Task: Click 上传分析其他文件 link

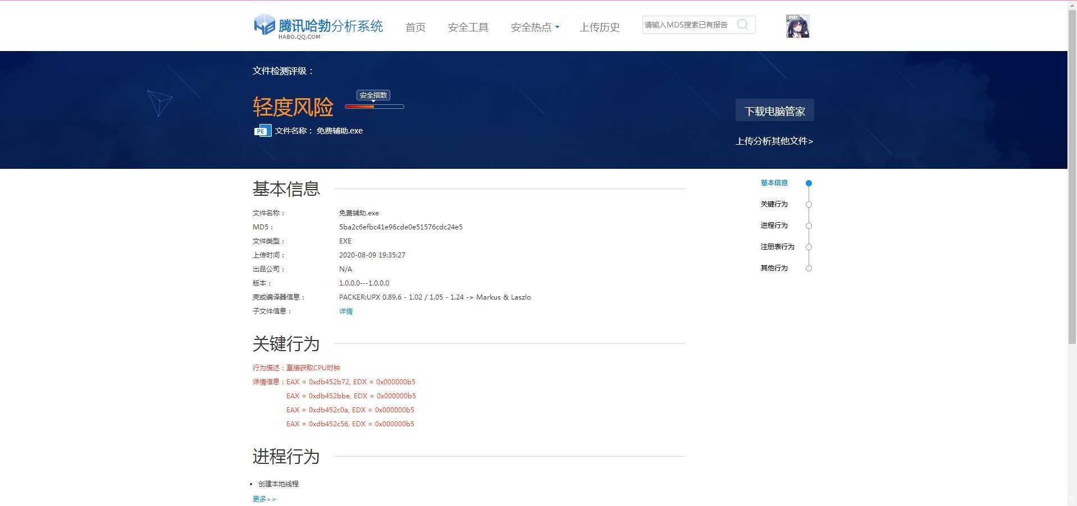Action: [774, 141]
